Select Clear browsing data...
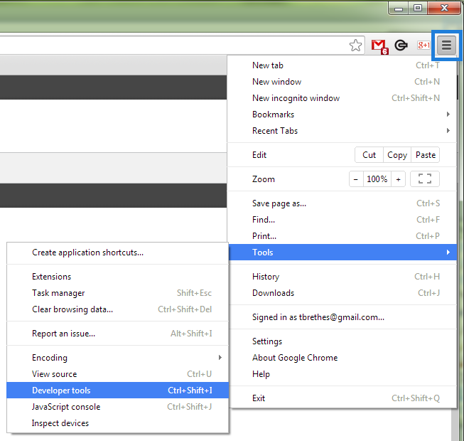 click(x=117, y=309)
